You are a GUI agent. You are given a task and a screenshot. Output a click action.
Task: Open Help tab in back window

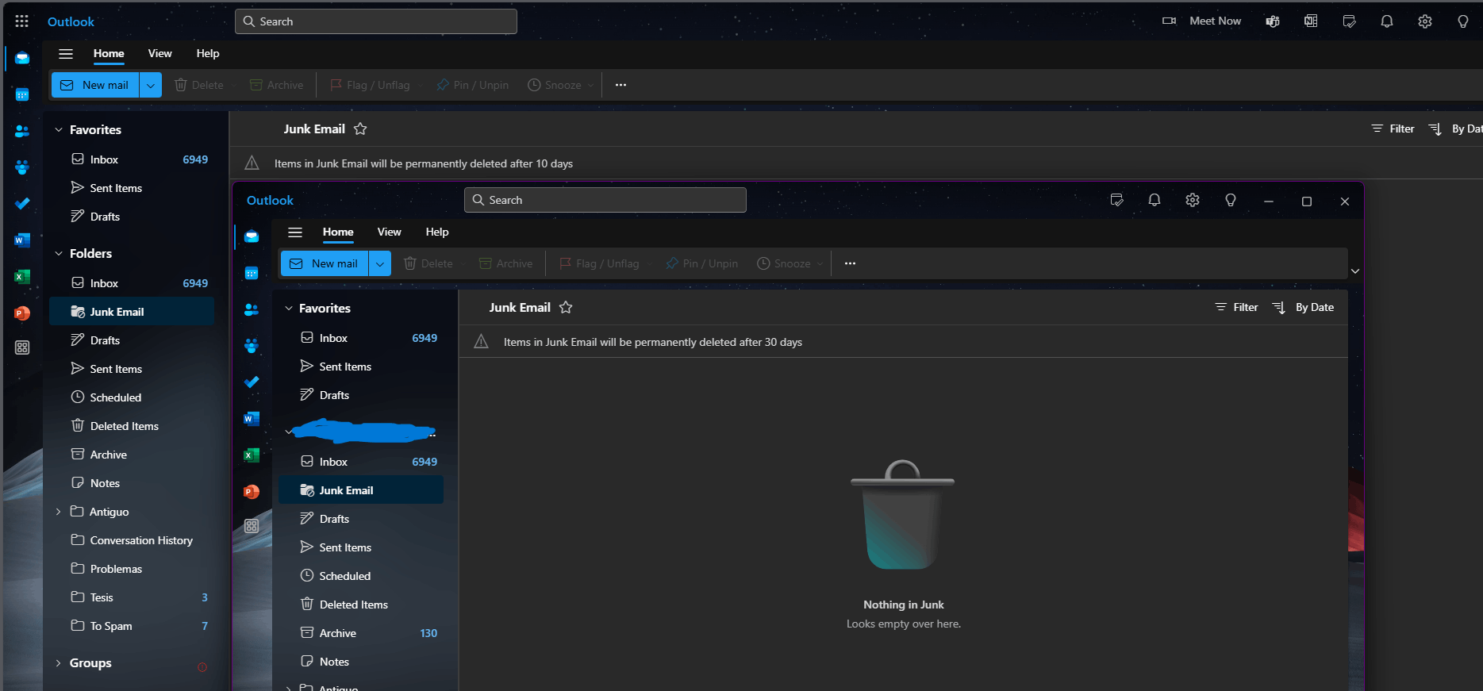pyautogui.click(x=208, y=53)
